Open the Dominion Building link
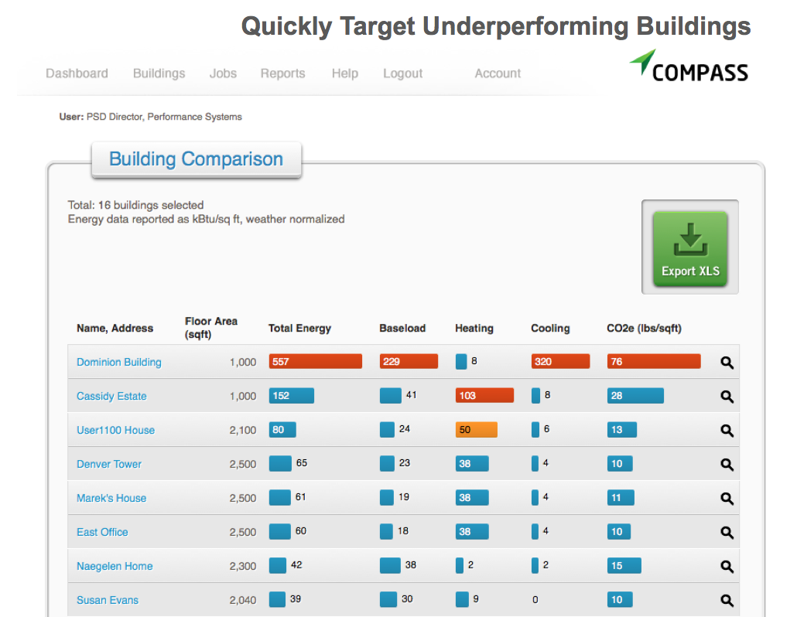This screenshot has height=617, width=797. [119, 362]
